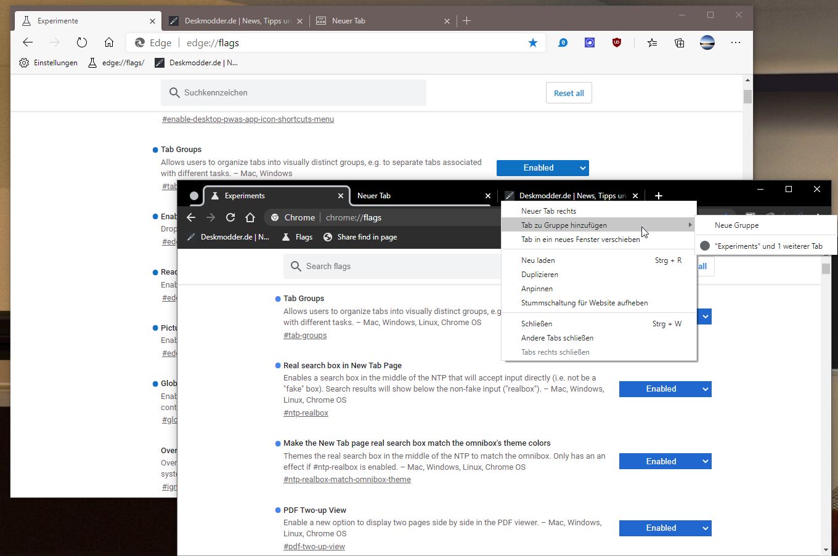Open the Collections icon in Edge toolbar

[x=679, y=42]
